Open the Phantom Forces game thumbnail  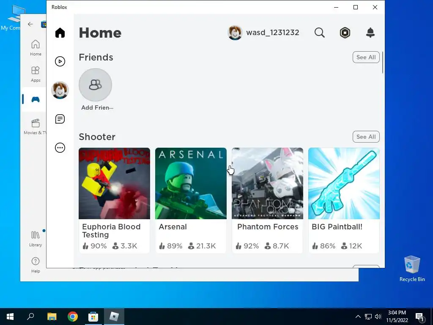pos(267,183)
